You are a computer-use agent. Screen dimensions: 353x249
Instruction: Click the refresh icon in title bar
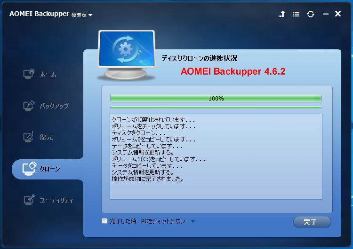(x=311, y=14)
